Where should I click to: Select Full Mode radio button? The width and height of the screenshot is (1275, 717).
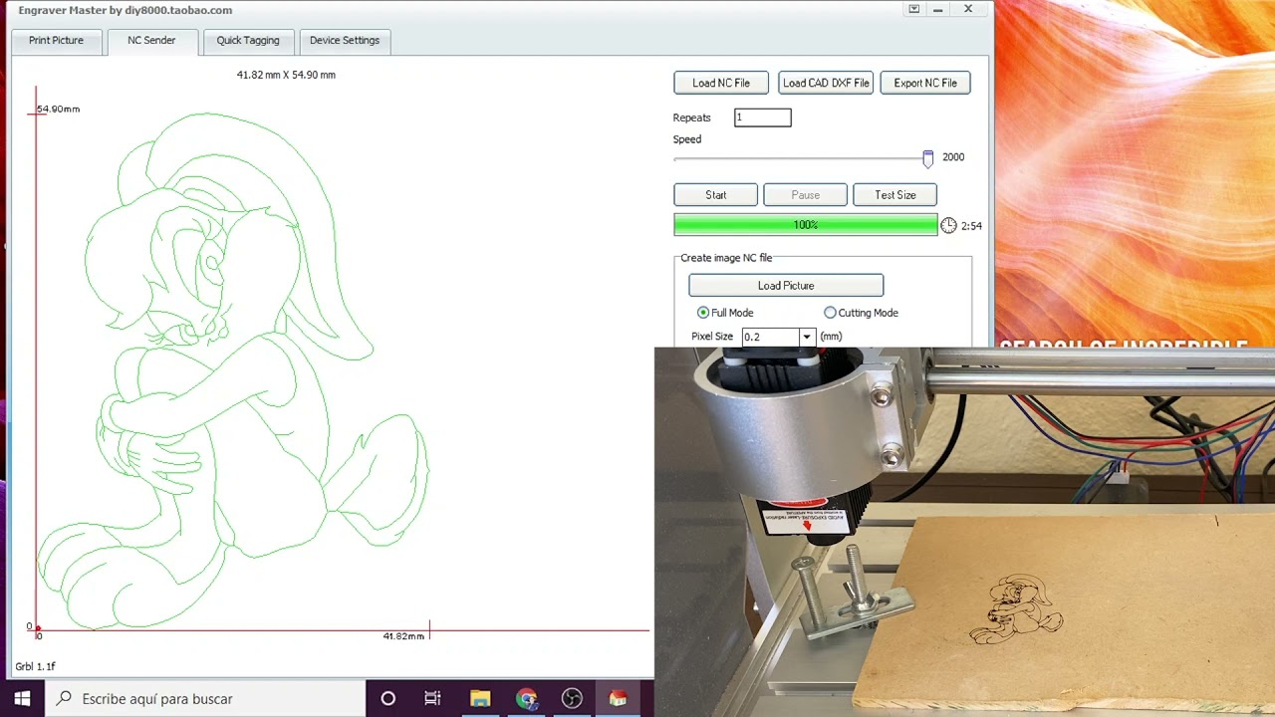(703, 313)
